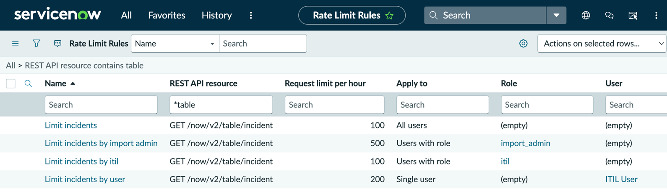The height and width of the screenshot is (193, 667).
Task: Open Limit incidents by user record
Action: tap(85, 180)
